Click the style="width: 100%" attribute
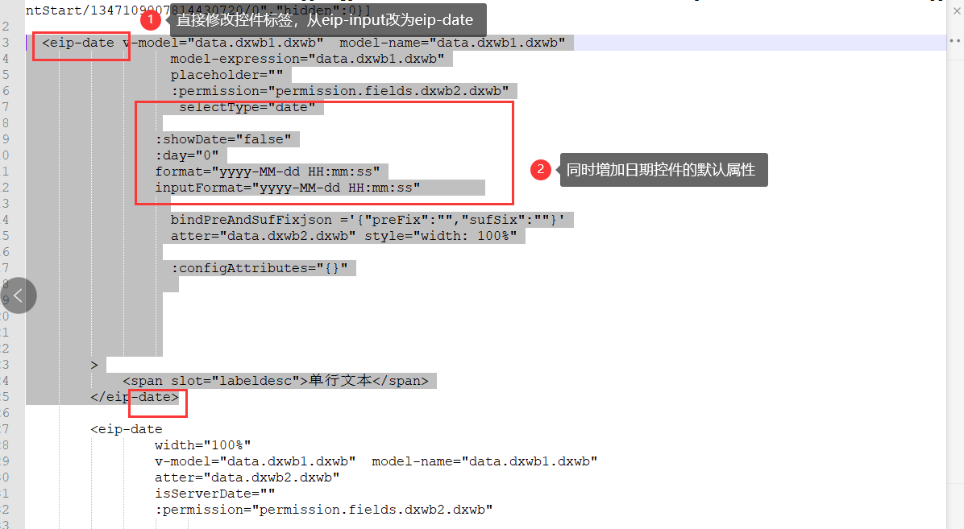This screenshot has width=964, height=529. tap(441, 236)
